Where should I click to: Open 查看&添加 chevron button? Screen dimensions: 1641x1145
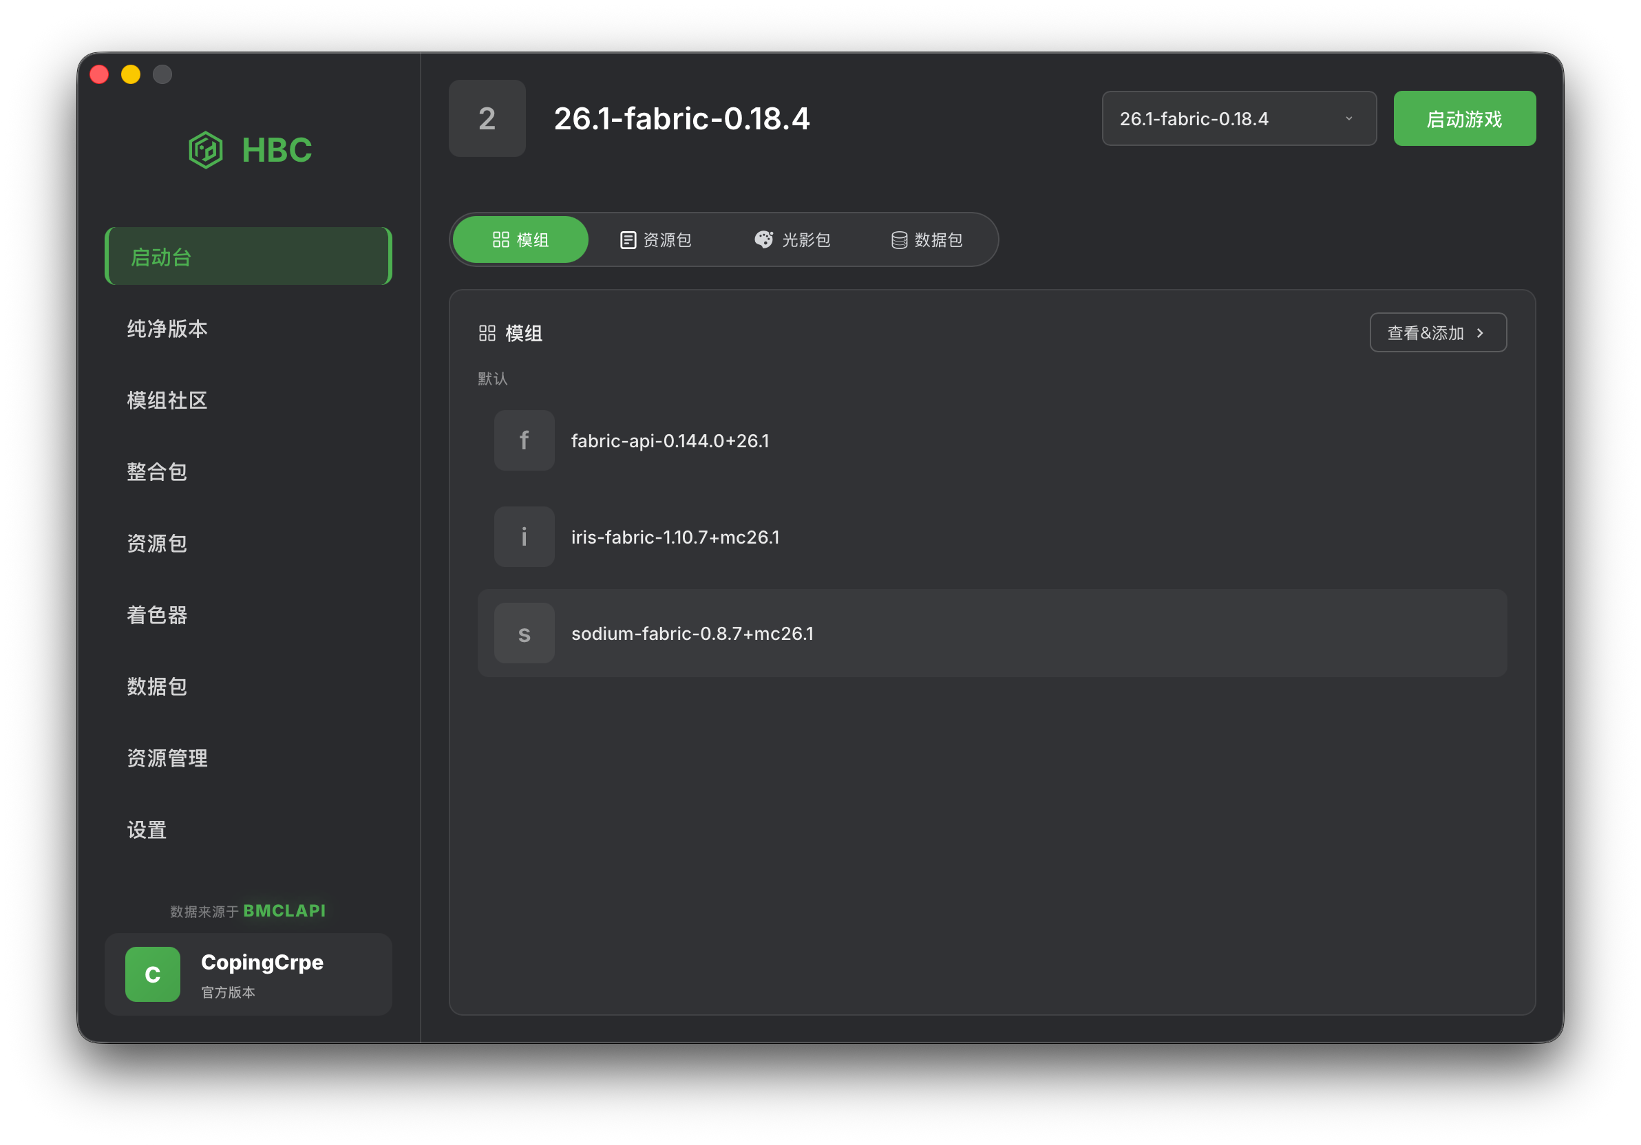click(x=1437, y=333)
